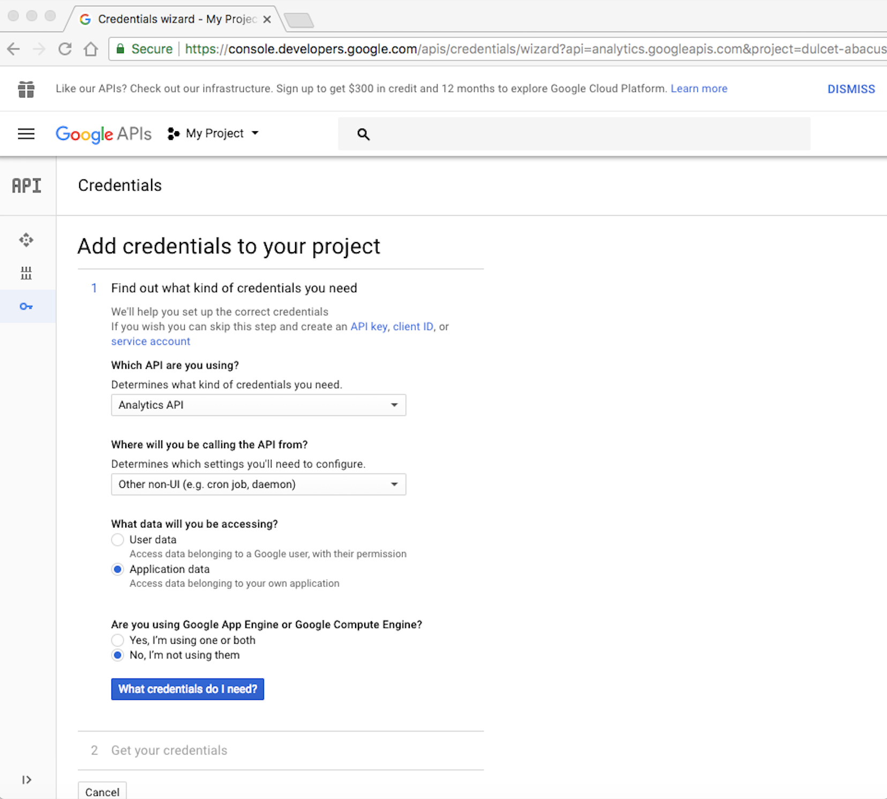Click the API key link

click(369, 327)
